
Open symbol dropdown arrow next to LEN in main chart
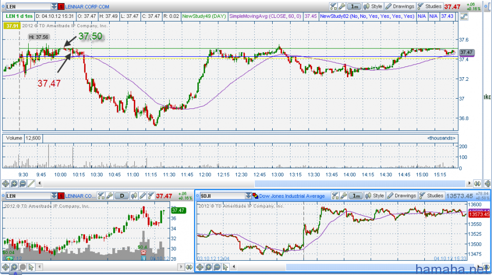tap(54, 7)
